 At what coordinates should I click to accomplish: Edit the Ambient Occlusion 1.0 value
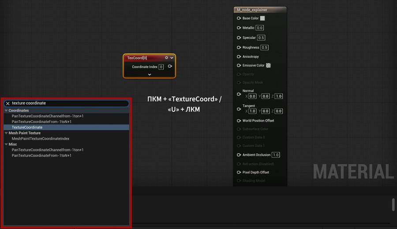click(x=276, y=155)
